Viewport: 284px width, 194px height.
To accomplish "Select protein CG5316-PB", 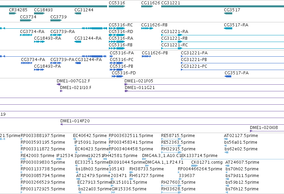I will click(x=121, y=66).
